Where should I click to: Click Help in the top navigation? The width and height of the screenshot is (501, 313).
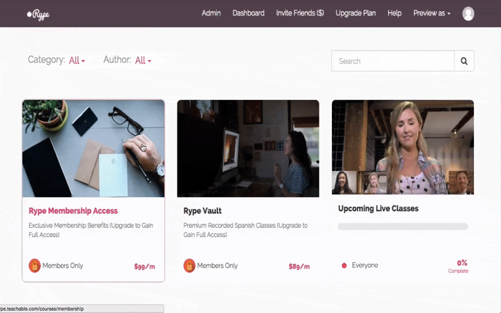coord(394,13)
